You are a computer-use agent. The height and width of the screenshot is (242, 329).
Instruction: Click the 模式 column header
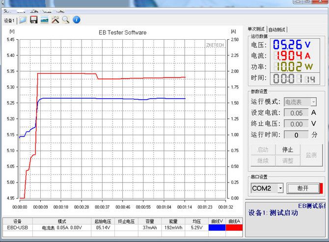[x=62, y=221]
